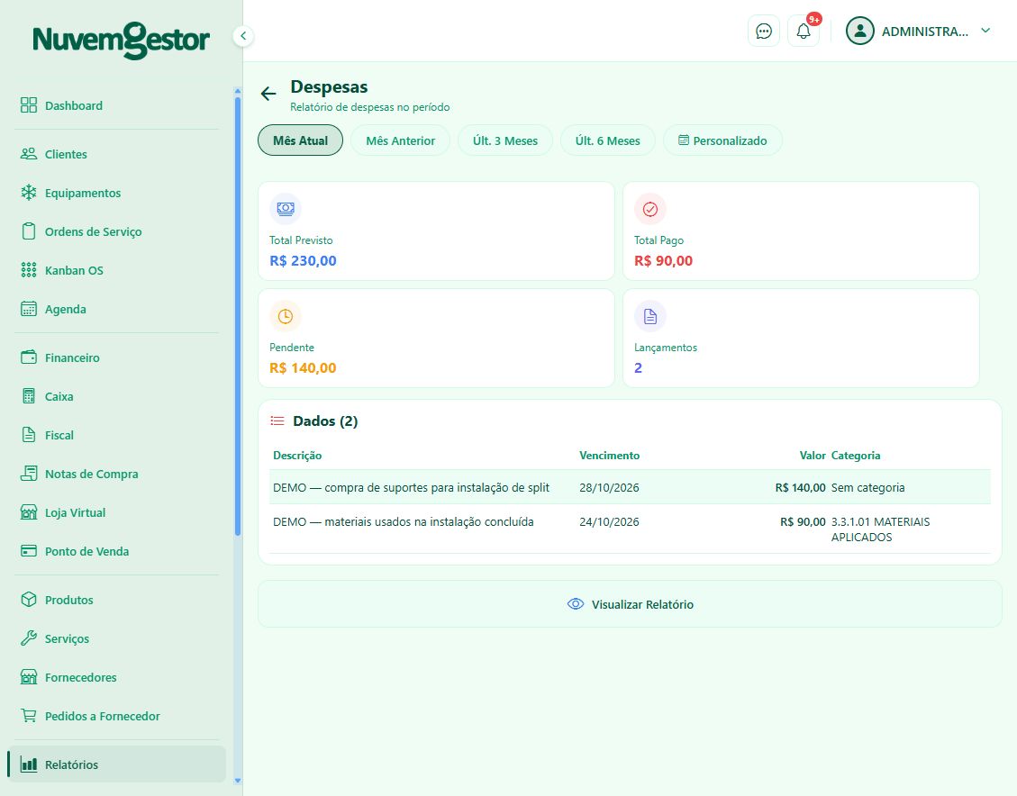Click the Loja Virtual storefront icon
The height and width of the screenshot is (796, 1017).
click(29, 512)
